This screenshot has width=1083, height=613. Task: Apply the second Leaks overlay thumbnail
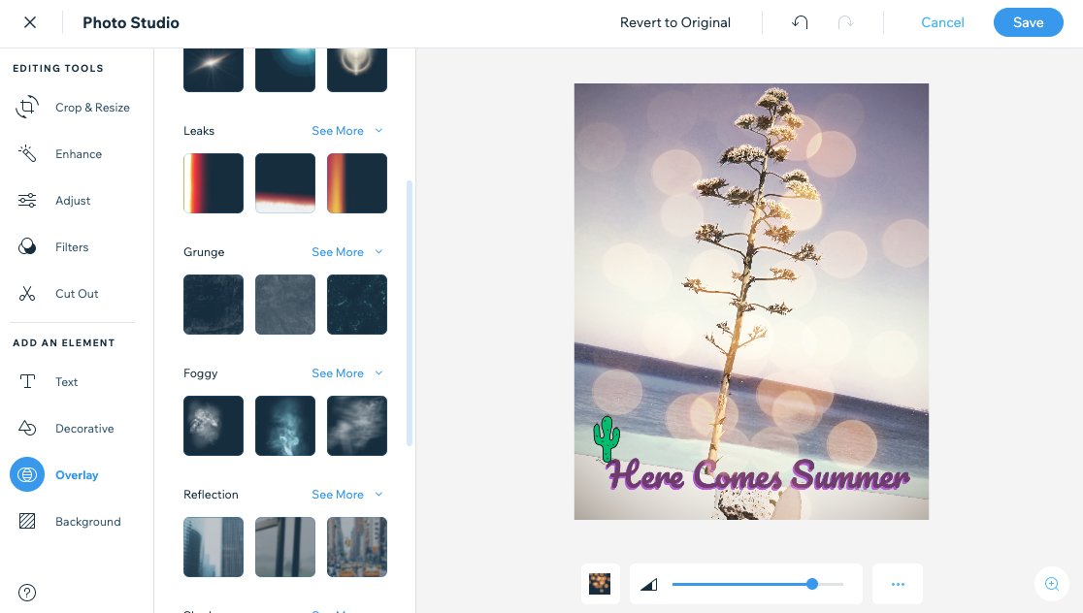(x=285, y=183)
